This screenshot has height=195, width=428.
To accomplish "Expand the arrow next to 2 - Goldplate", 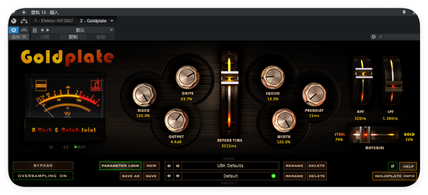I will click(x=112, y=21).
